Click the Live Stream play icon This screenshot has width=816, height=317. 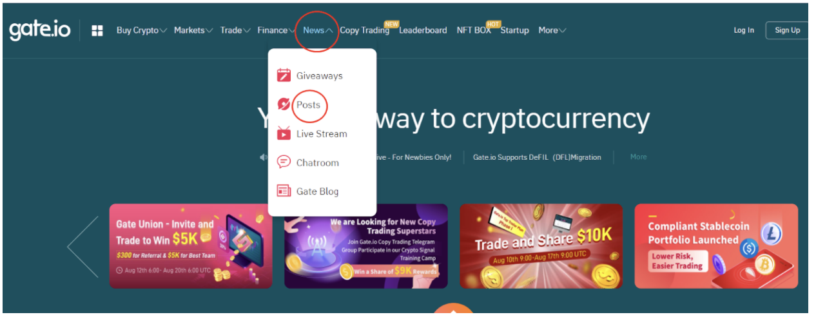(x=284, y=133)
